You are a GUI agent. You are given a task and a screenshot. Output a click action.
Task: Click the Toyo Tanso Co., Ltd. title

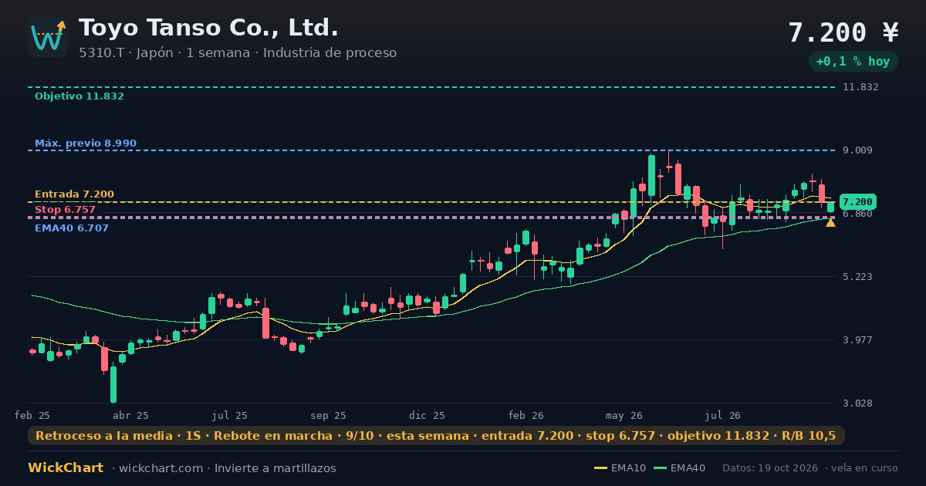point(208,28)
